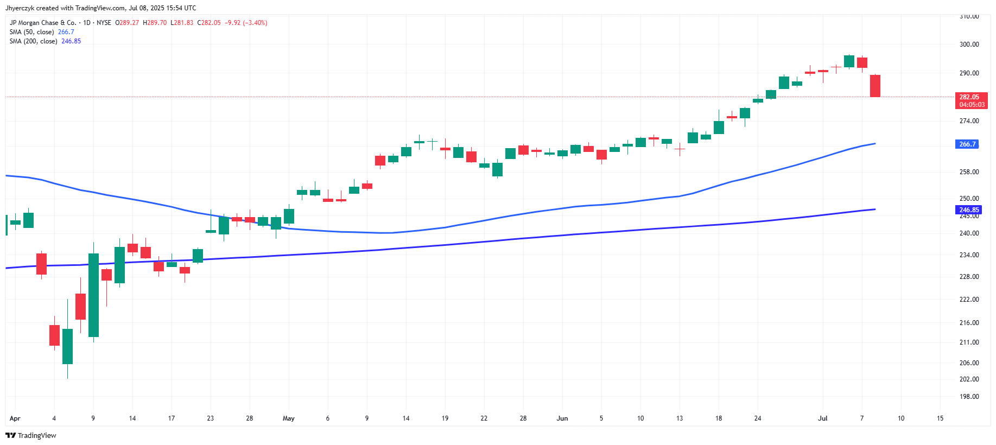The height and width of the screenshot is (445, 996).
Task: Click the 198.00 price axis label
Action: click(969, 397)
